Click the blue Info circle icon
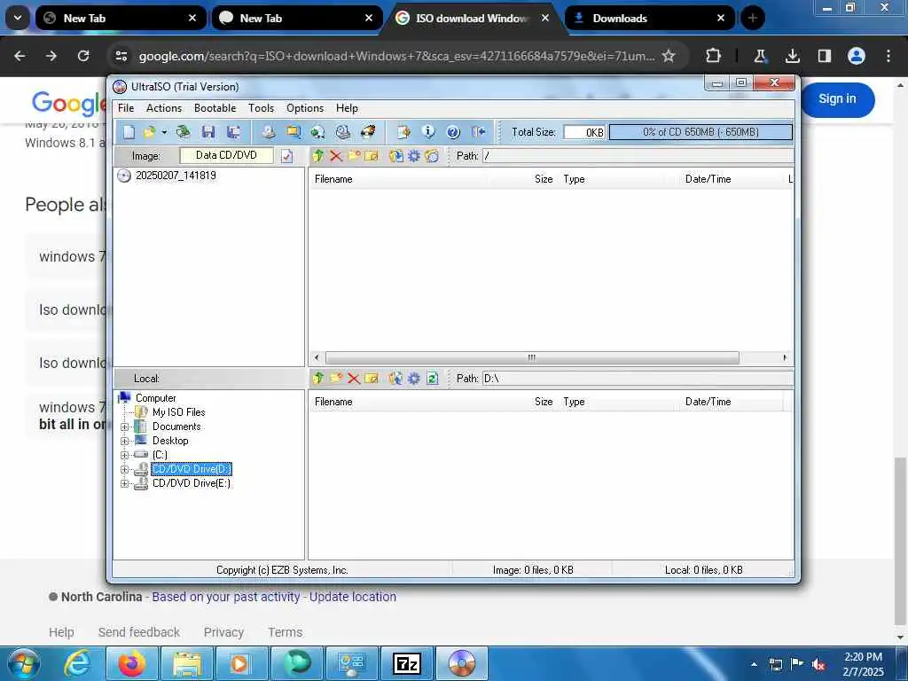Image resolution: width=908 pixels, height=681 pixels. (x=428, y=132)
